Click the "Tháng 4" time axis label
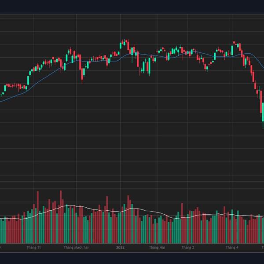The height and width of the screenshot is (264, 264). 232,248
